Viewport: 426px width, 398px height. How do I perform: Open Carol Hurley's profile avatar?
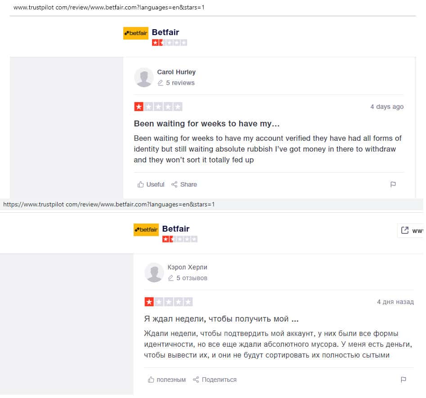[144, 77]
